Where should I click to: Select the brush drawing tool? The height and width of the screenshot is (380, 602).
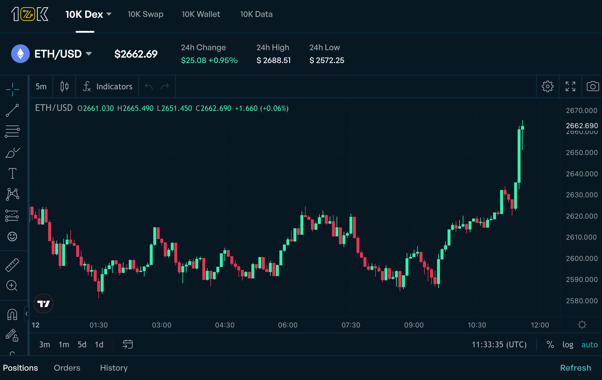[12, 152]
